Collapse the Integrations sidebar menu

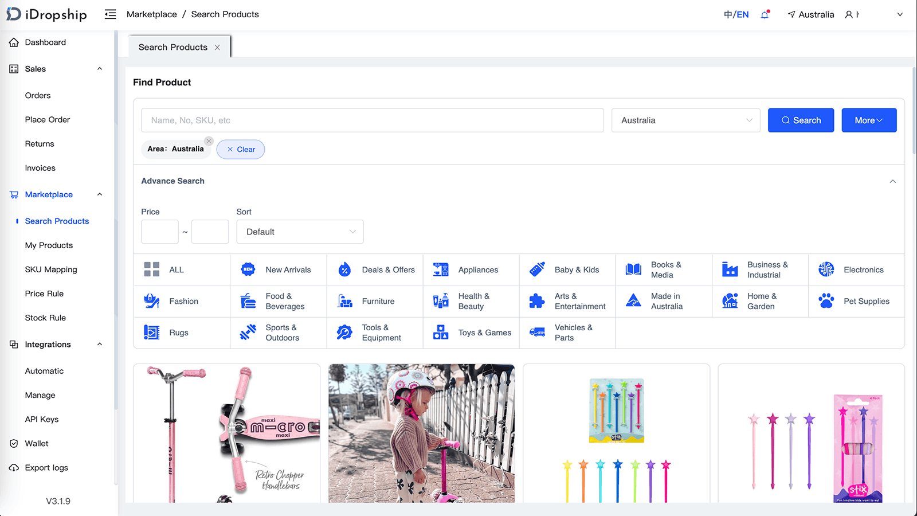pos(99,344)
